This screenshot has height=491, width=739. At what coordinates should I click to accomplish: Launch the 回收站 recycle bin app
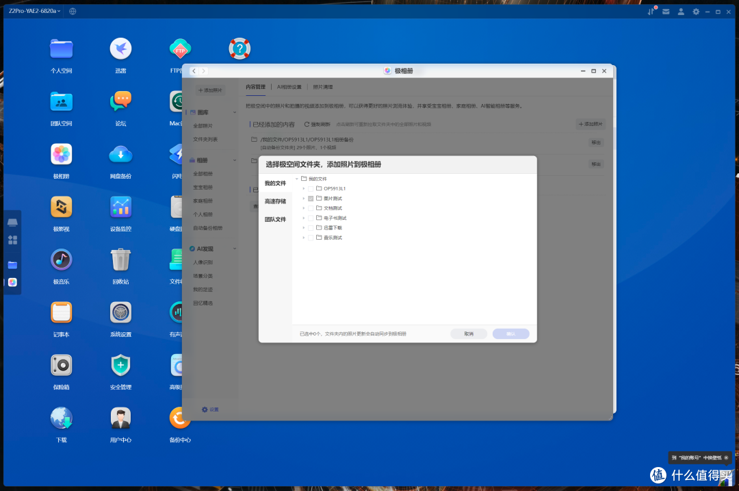(120, 260)
